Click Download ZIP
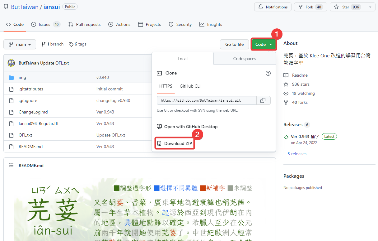378x241 pixels. click(x=175, y=143)
